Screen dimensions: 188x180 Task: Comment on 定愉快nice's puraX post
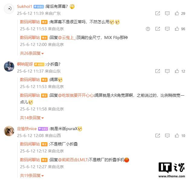point(167,136)
